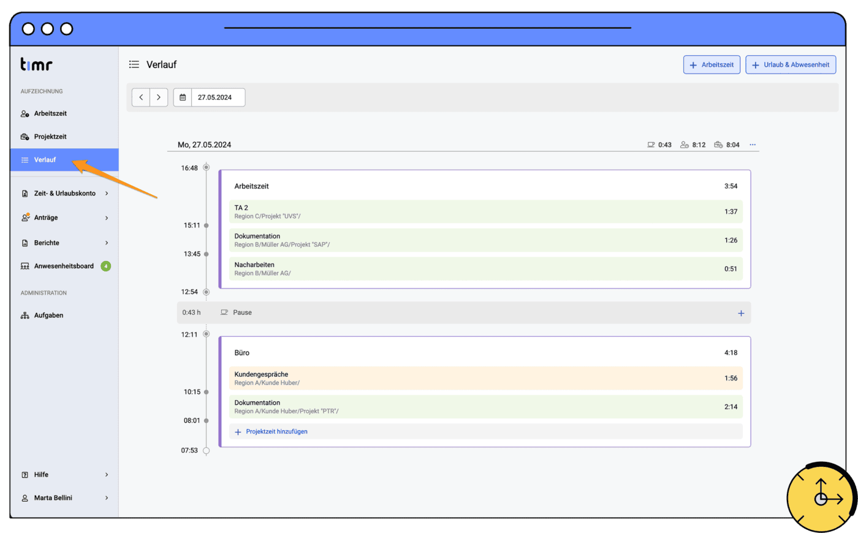Open Arbeitszeit in the sidebar
The height and width of the screenshot is (533, 858).
pos(50,113)
